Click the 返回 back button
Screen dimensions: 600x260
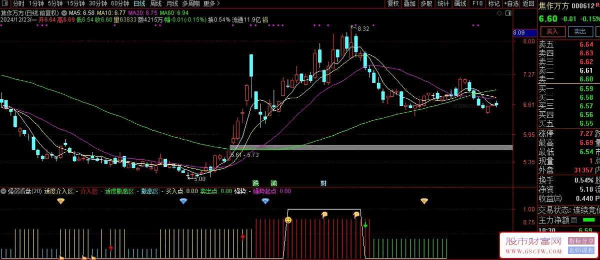click(528, 3)
